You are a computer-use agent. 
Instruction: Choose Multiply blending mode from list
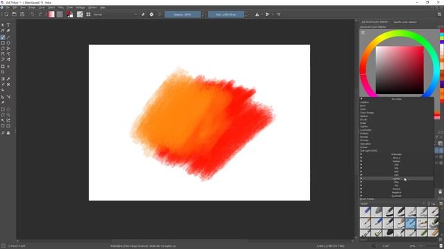click(x=396, y=133)
